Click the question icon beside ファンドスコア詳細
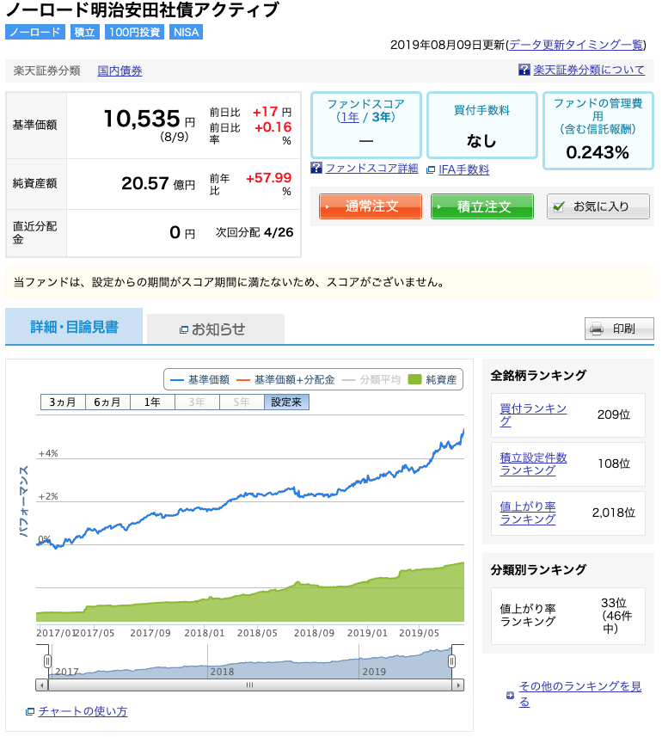Screen dimensions: 662x737 coord(316,168)
